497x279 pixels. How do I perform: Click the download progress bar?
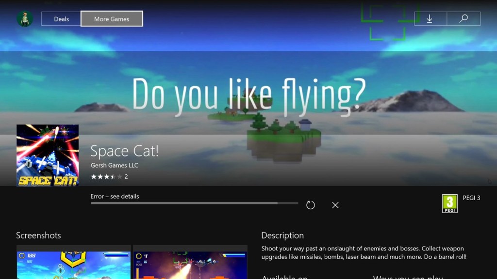pos(194,203)
